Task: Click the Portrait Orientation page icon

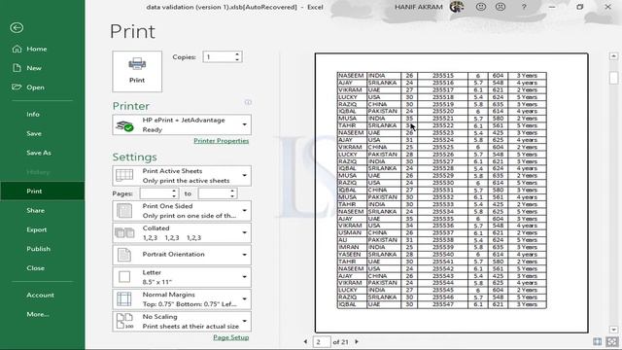Action: pos(124,255)
